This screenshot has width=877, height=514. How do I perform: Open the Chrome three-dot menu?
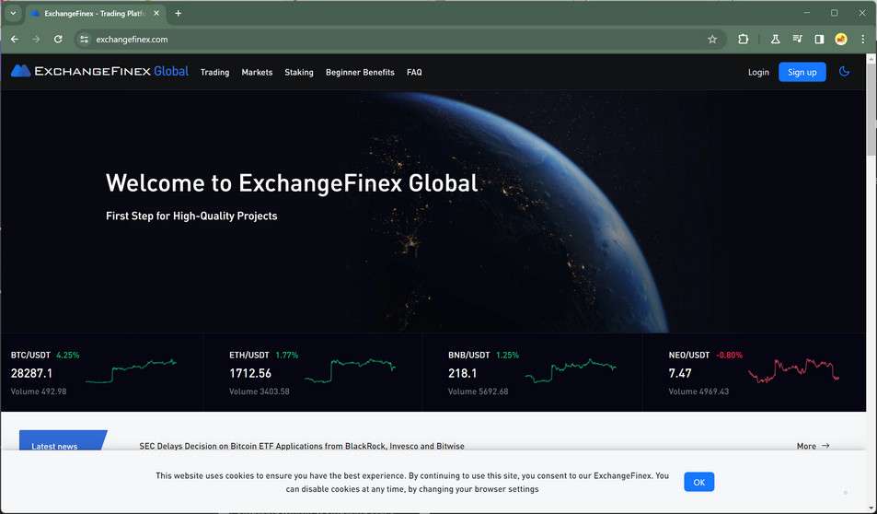coord(863,40)
